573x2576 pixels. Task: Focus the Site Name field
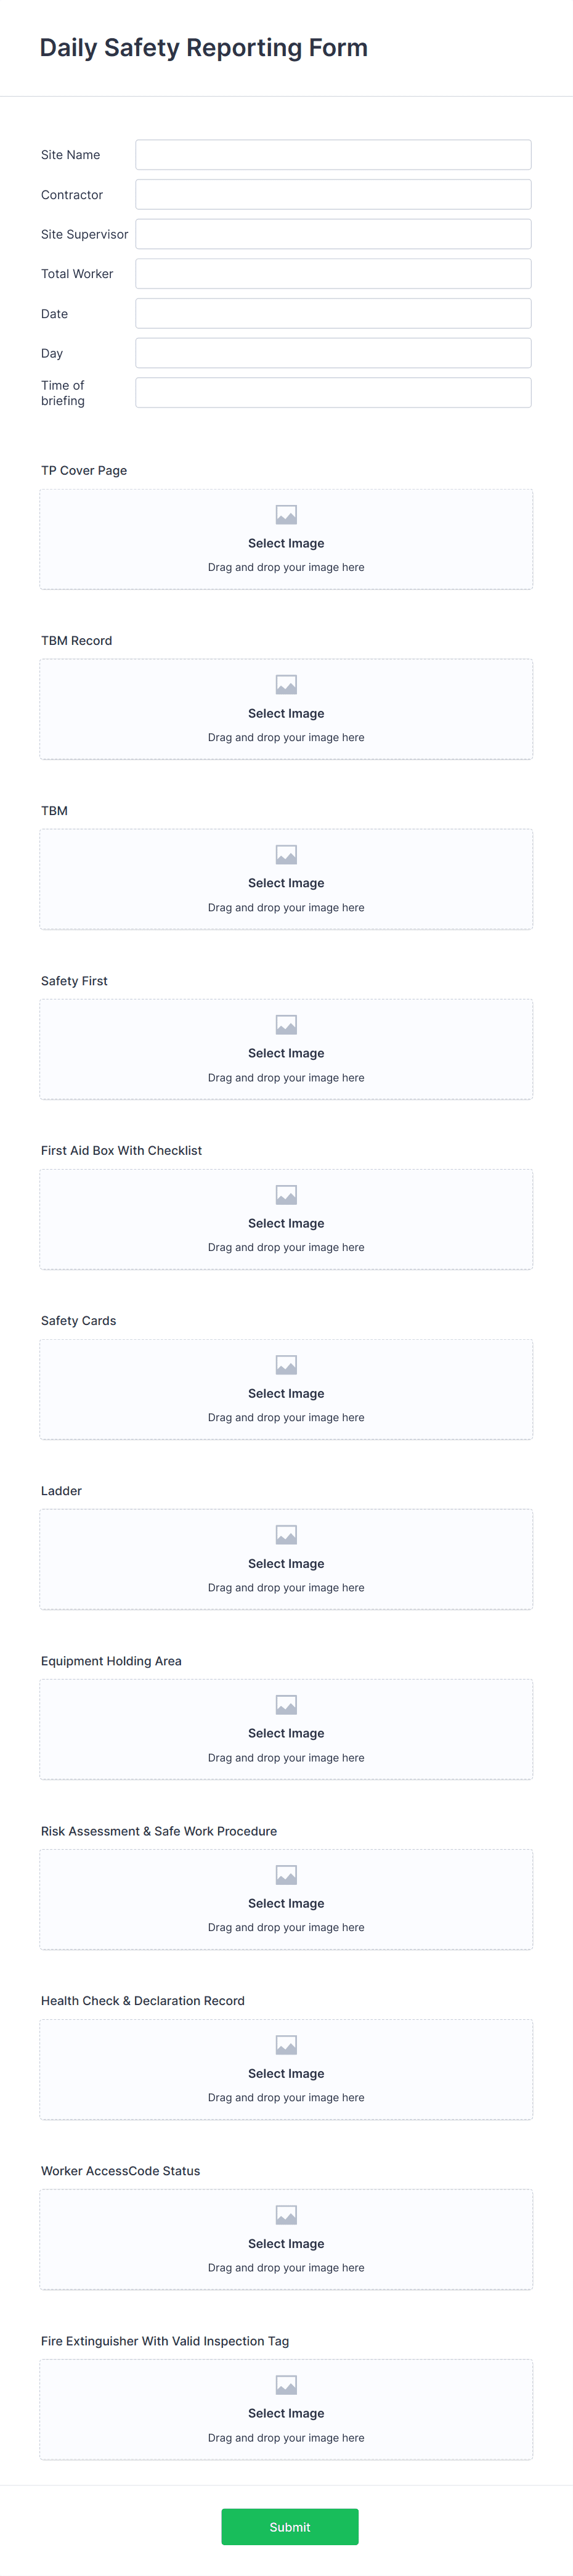click(333, 155)
